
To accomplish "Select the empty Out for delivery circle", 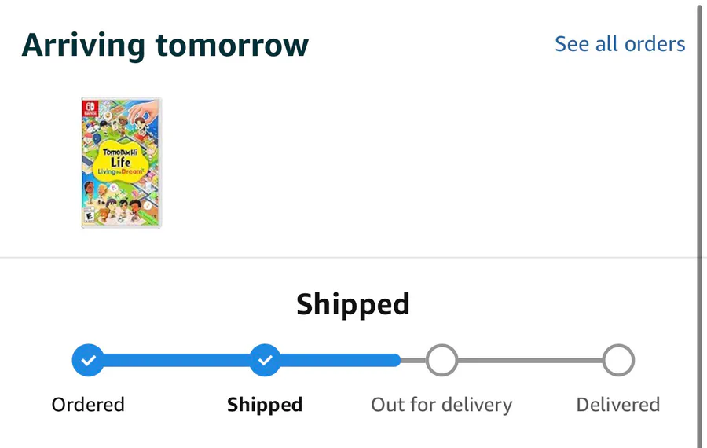I will (x=441, y=361).
